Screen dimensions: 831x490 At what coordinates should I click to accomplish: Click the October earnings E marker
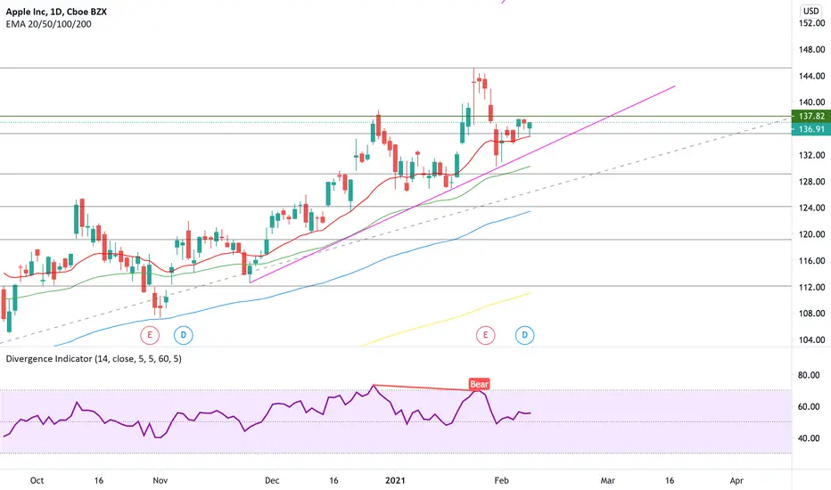pos(150,335)
